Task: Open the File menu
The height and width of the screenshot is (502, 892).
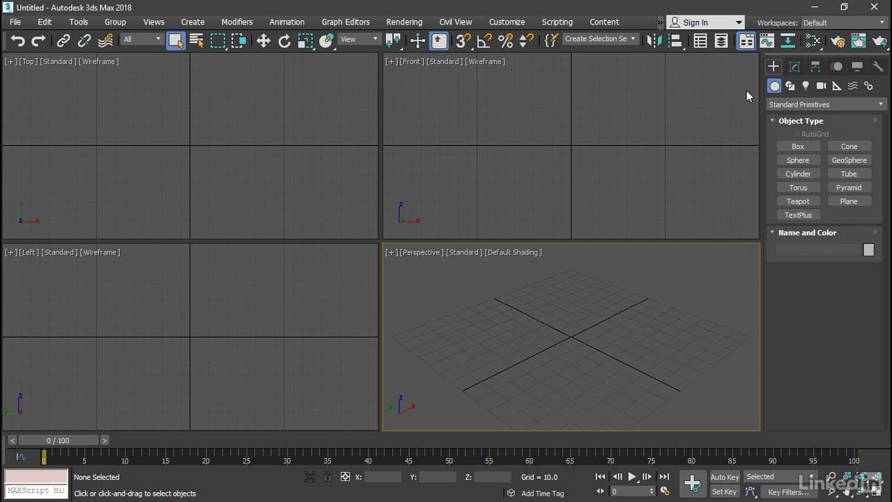Action: [x=15, y=22]
